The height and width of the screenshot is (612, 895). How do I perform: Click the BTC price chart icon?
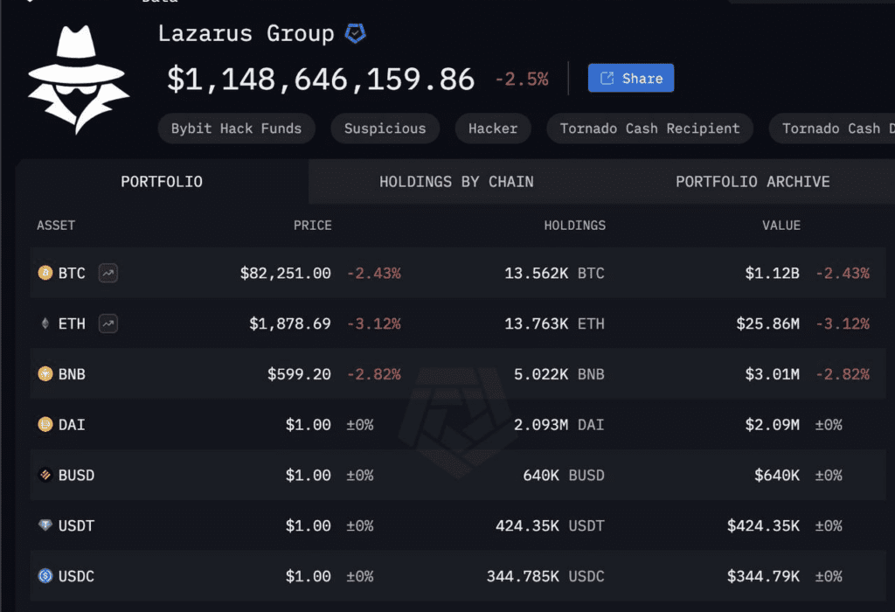tap(108, 273)
